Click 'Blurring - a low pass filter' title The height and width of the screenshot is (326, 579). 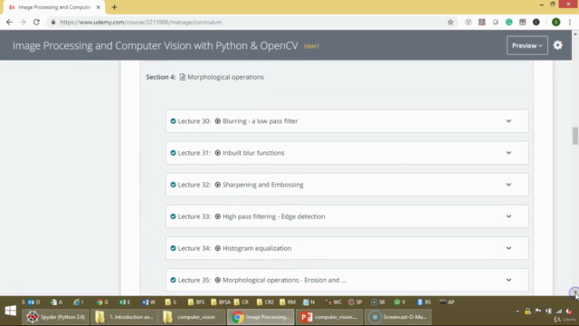point(260,120)
